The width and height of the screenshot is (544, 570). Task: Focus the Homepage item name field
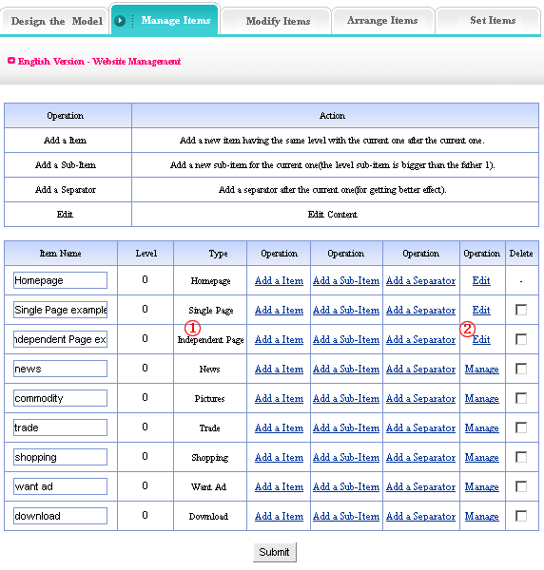61,280
